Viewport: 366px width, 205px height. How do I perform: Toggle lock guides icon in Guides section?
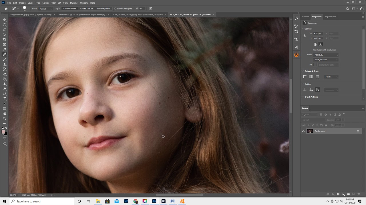(311, 90)
